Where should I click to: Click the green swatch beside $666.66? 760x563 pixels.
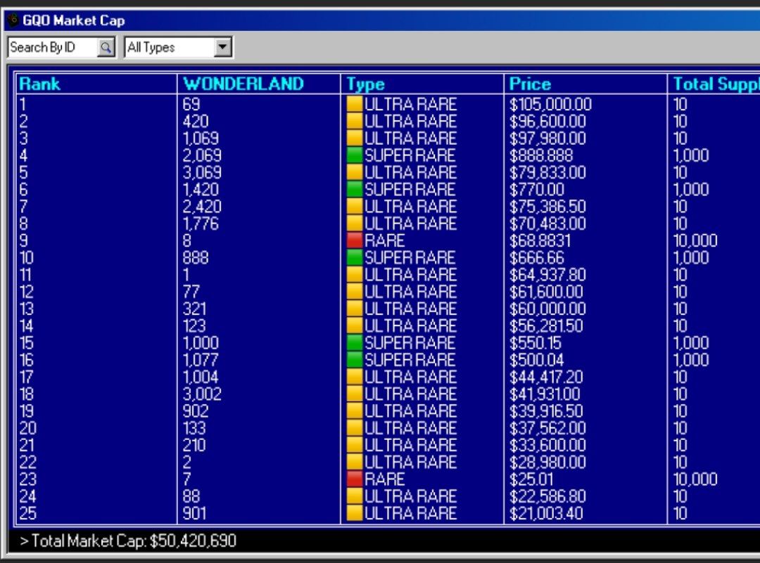[x=355, y=257]
